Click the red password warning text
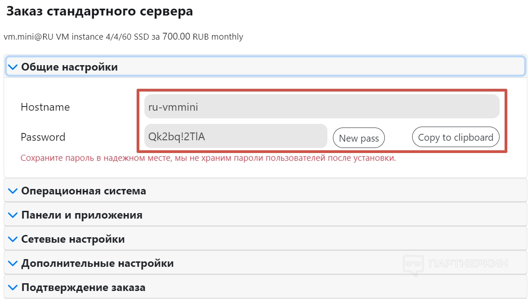This screenshot has height=301, width=531. 208,158
